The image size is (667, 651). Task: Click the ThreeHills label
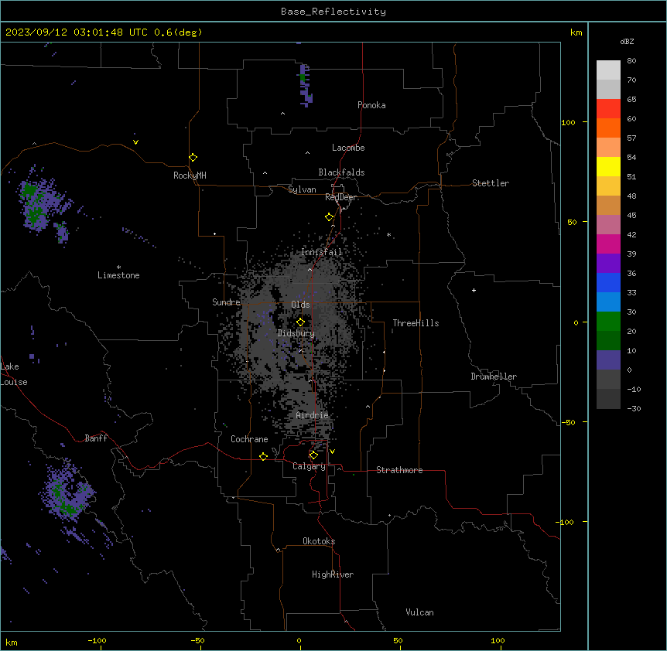coord(416,323)
